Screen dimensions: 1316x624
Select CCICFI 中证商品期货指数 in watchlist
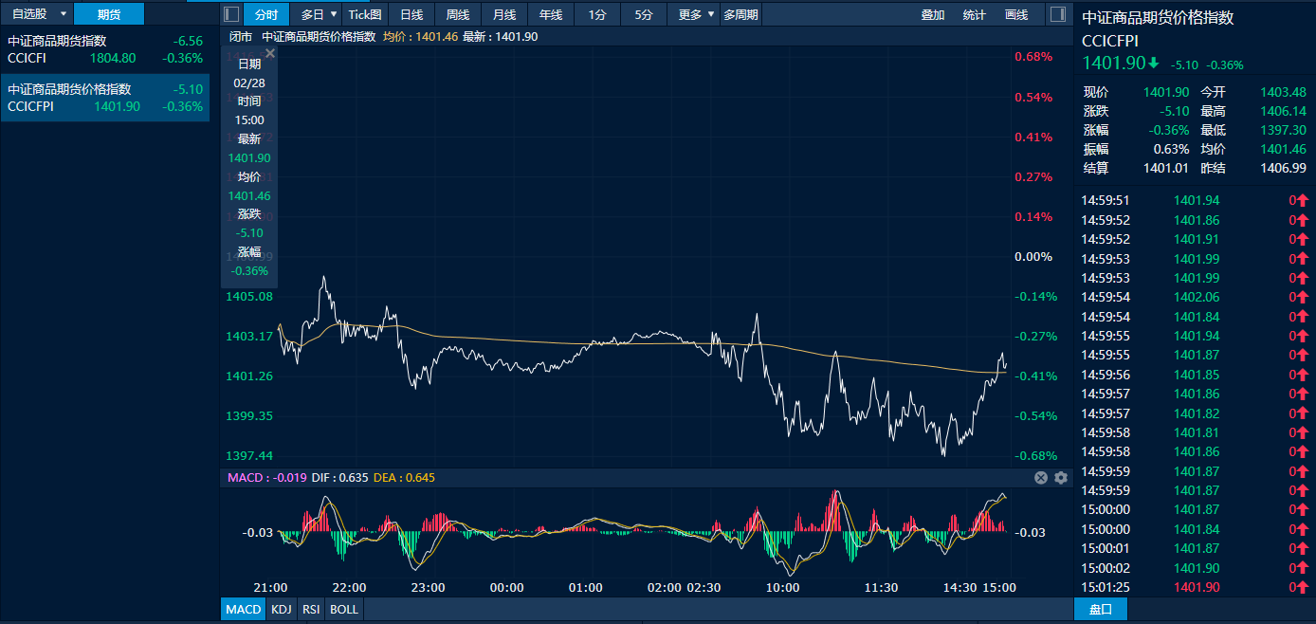[104, 49]
